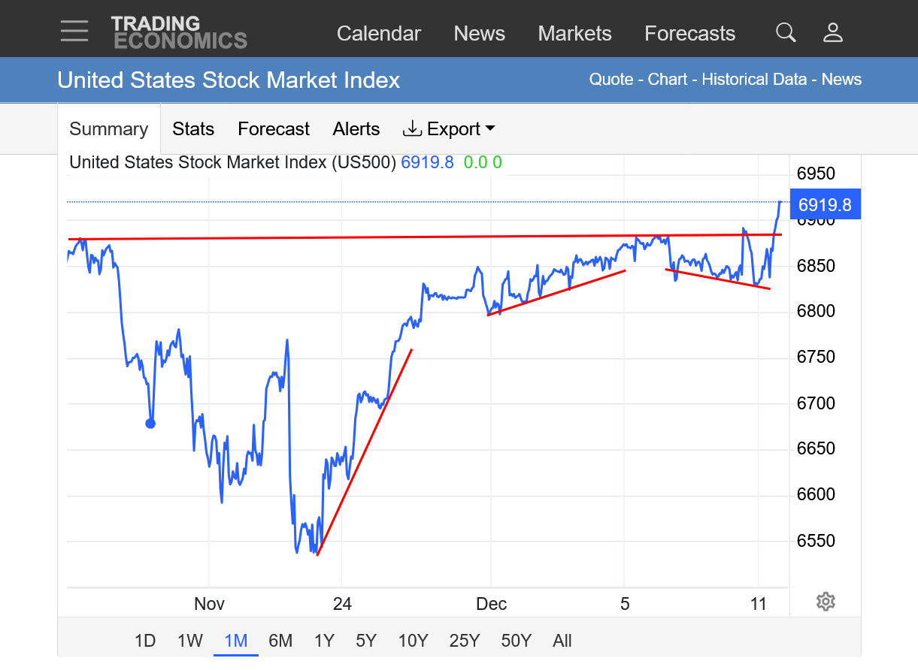Open the Quote link in header
918x670 pixels.
click(611, 80)
